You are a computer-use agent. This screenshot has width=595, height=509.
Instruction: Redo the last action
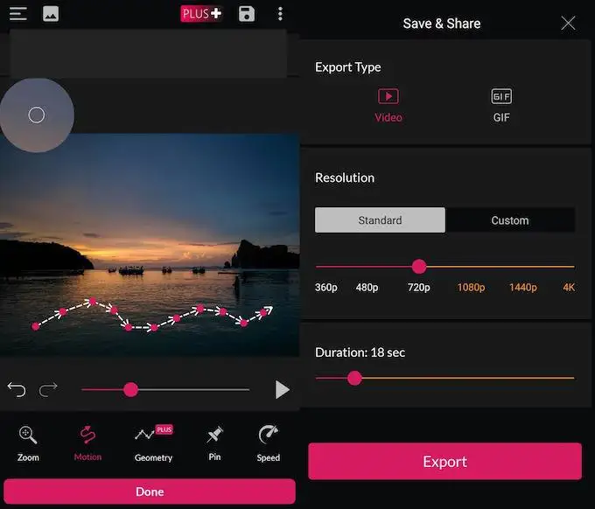(x=48, y=389)
